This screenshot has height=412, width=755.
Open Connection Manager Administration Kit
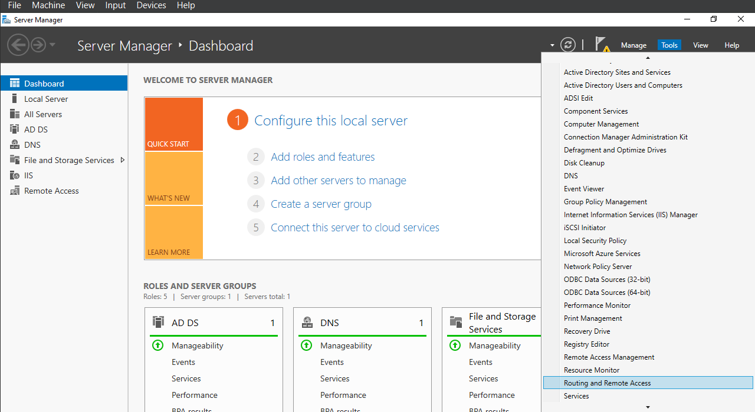[x=648, y=137]
